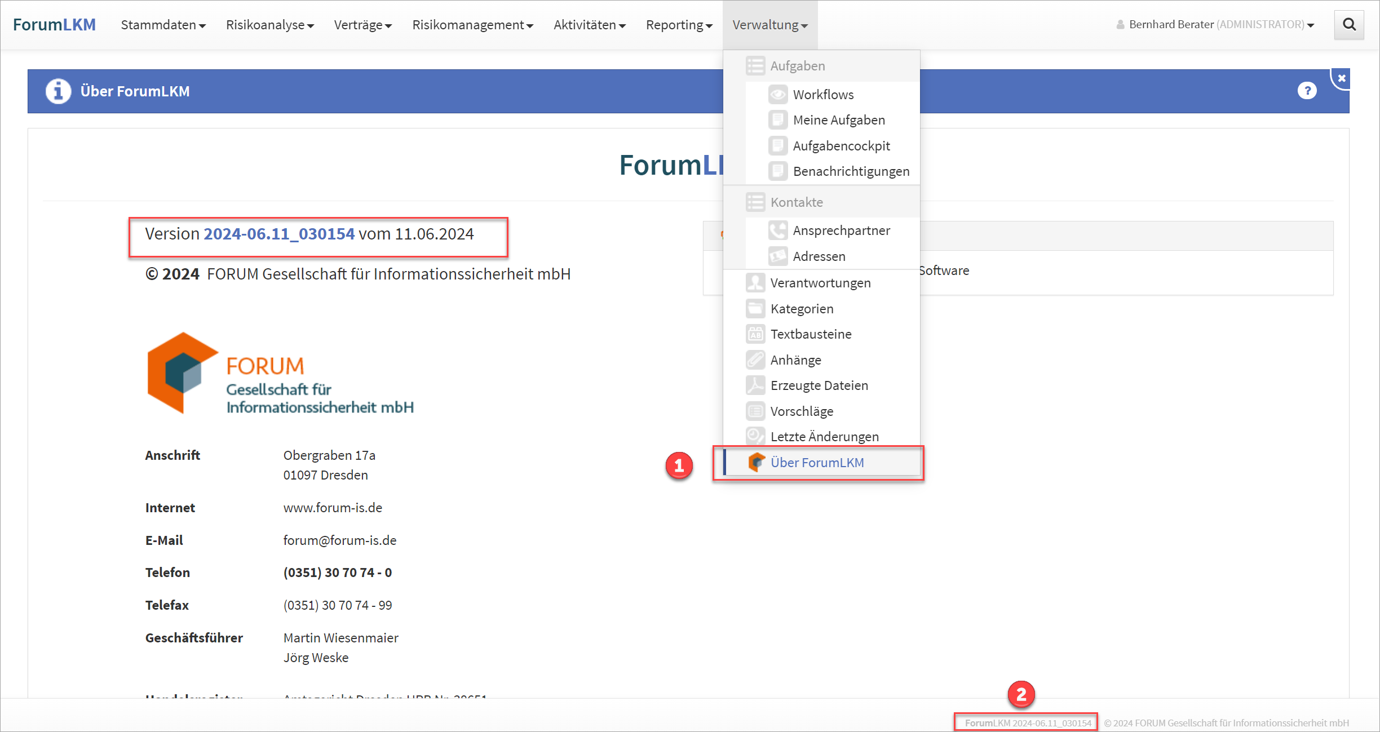Screen dimensions: 1380x732
Task: Click the help question mark icon
Action: click(x=1307, y=91)
